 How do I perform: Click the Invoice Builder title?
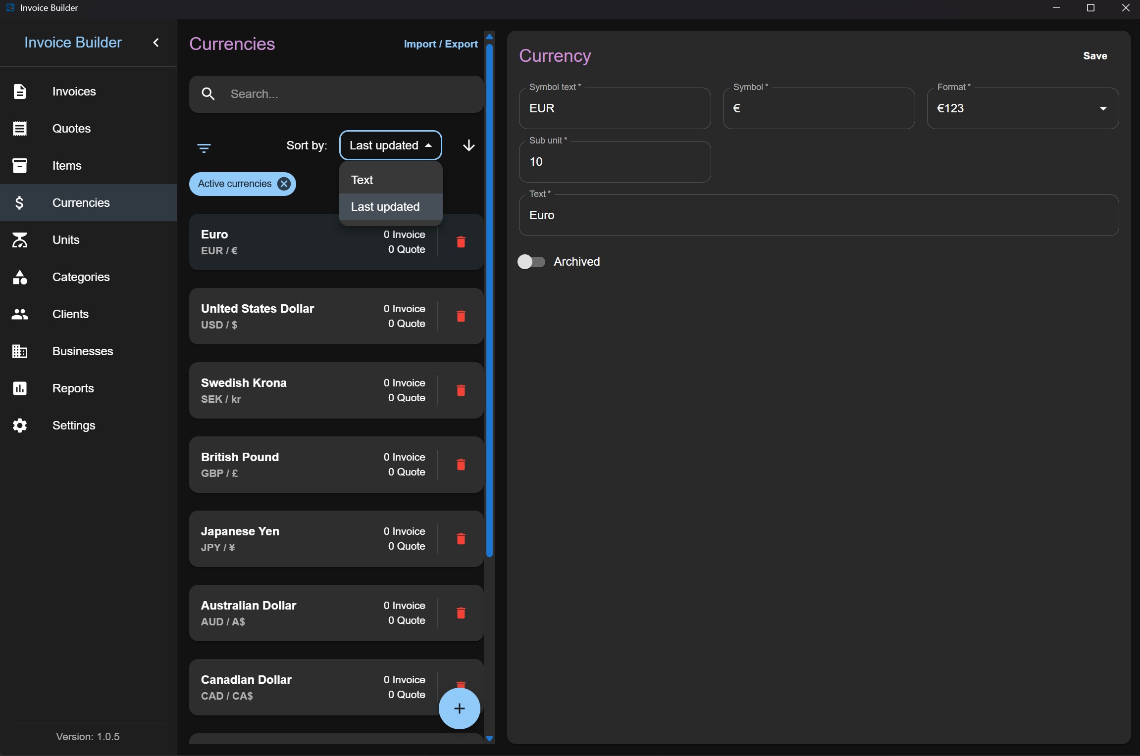point(73,43)
